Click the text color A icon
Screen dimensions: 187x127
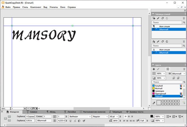pyautogui.click(x=168, y=69)
